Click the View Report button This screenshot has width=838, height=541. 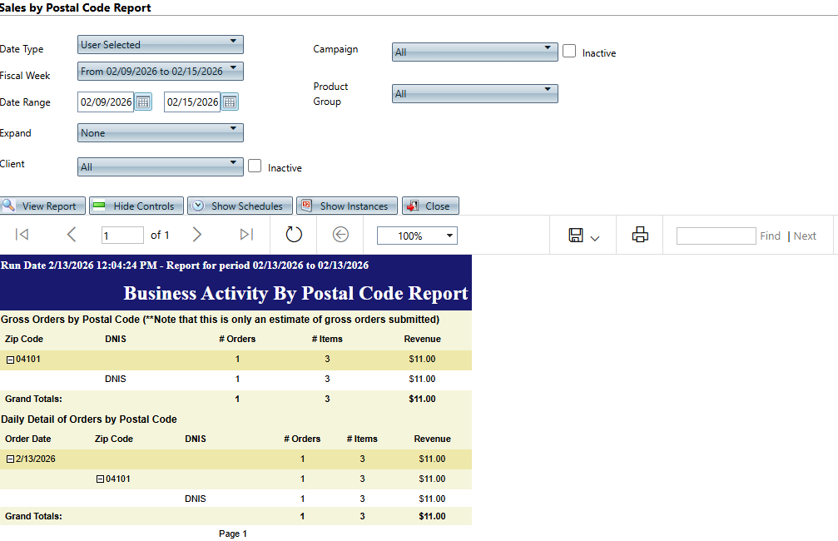pos(41,206)
